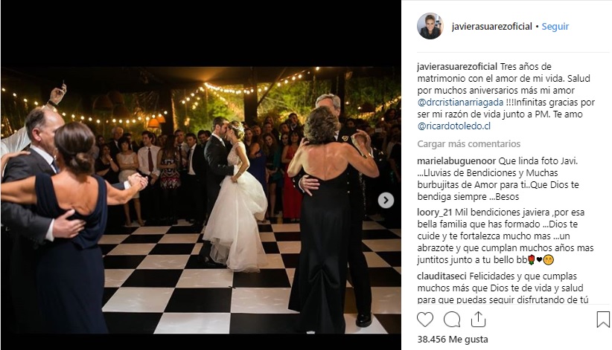
Task: Open @drcristianarriagada mention
Action: 460,102
